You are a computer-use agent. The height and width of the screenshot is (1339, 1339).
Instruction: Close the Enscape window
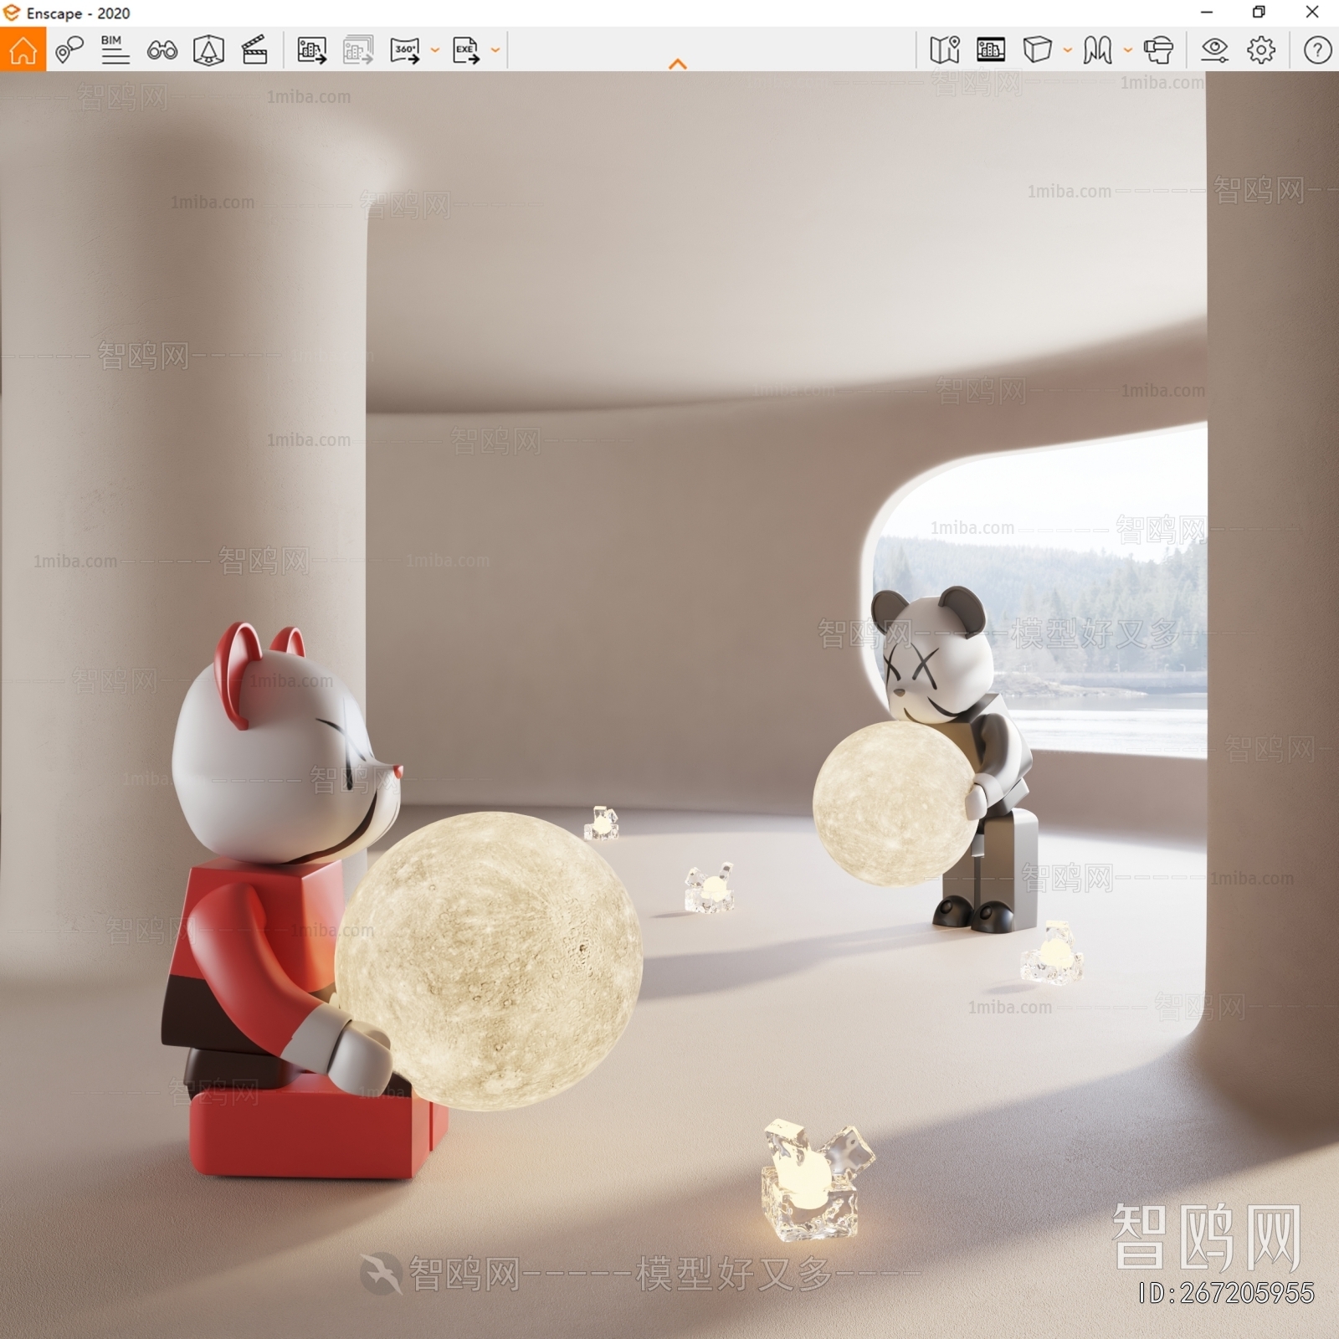[1312, 13]
